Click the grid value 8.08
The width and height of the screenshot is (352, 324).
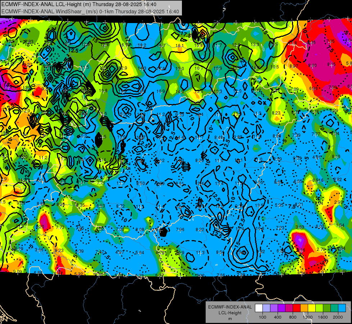(140, 230)
